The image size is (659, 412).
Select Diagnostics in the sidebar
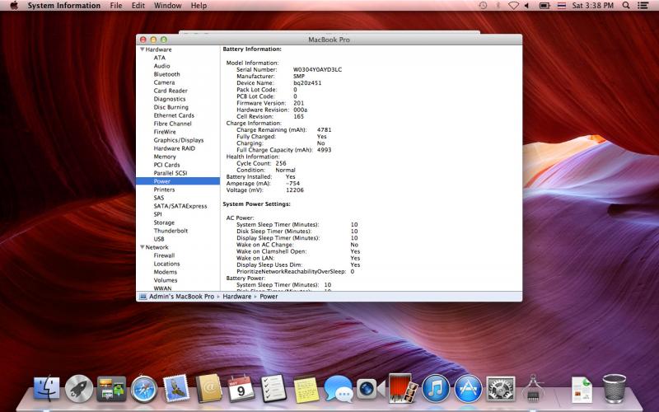pos(170,99)
